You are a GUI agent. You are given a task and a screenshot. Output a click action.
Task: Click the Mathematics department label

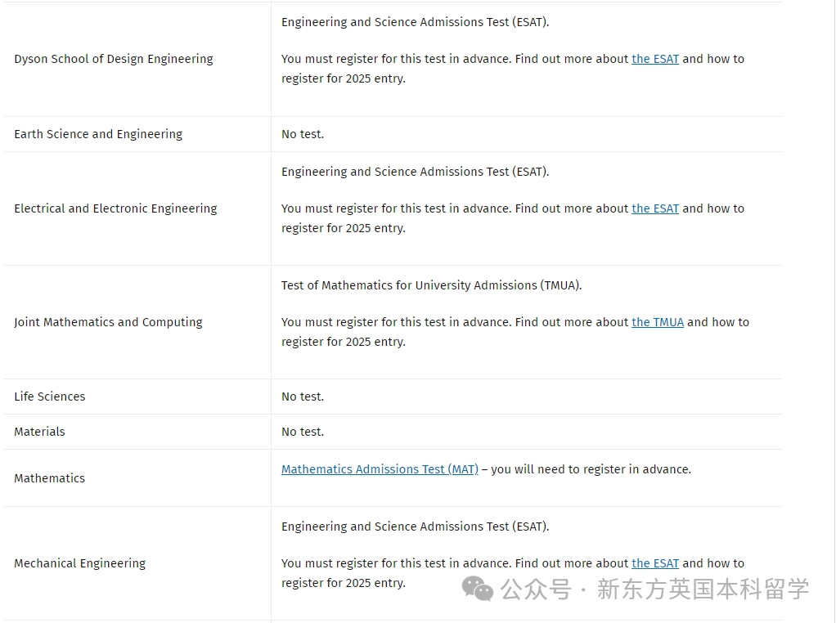(x=50, y=478)
